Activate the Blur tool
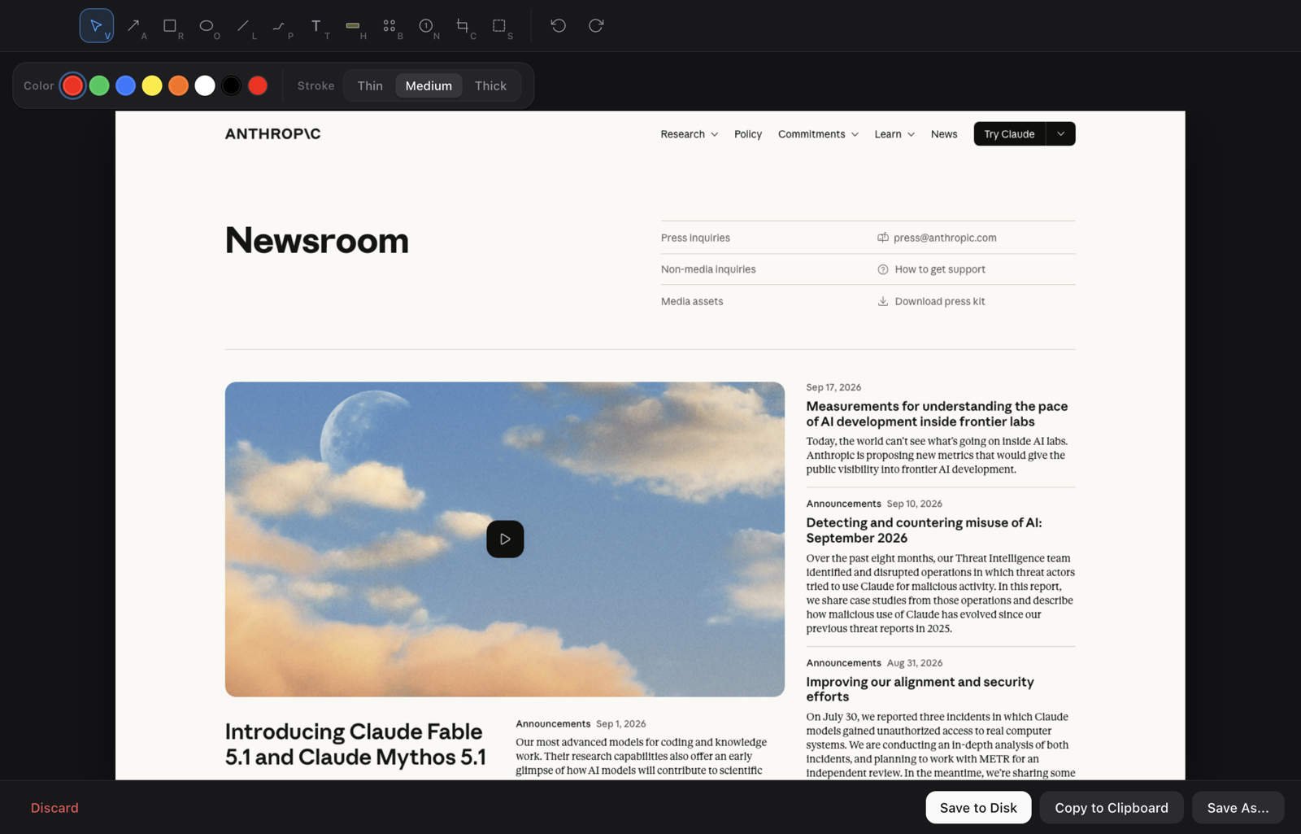 click(x=389, y=26)
